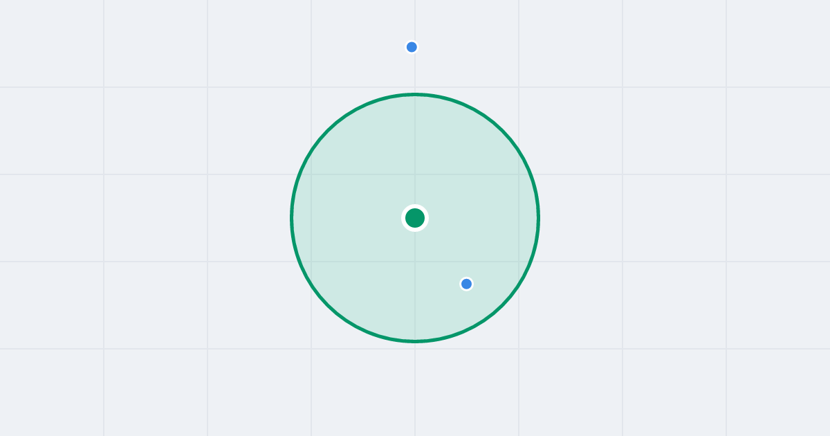Click the circle's lower-left outline arc

pos(328,305)
